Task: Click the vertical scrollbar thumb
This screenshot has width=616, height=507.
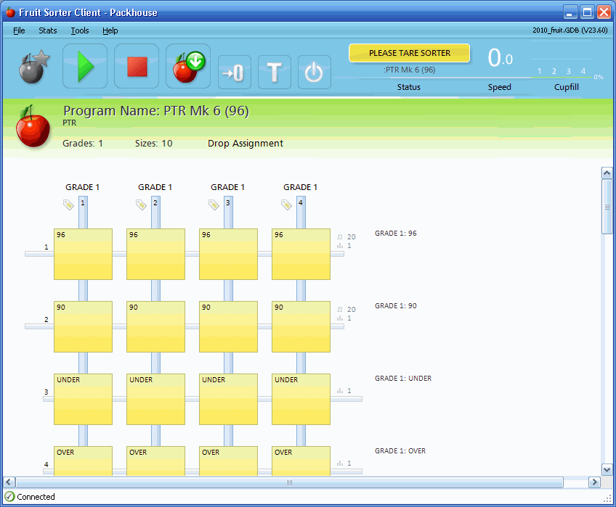Action: point(607,207)
